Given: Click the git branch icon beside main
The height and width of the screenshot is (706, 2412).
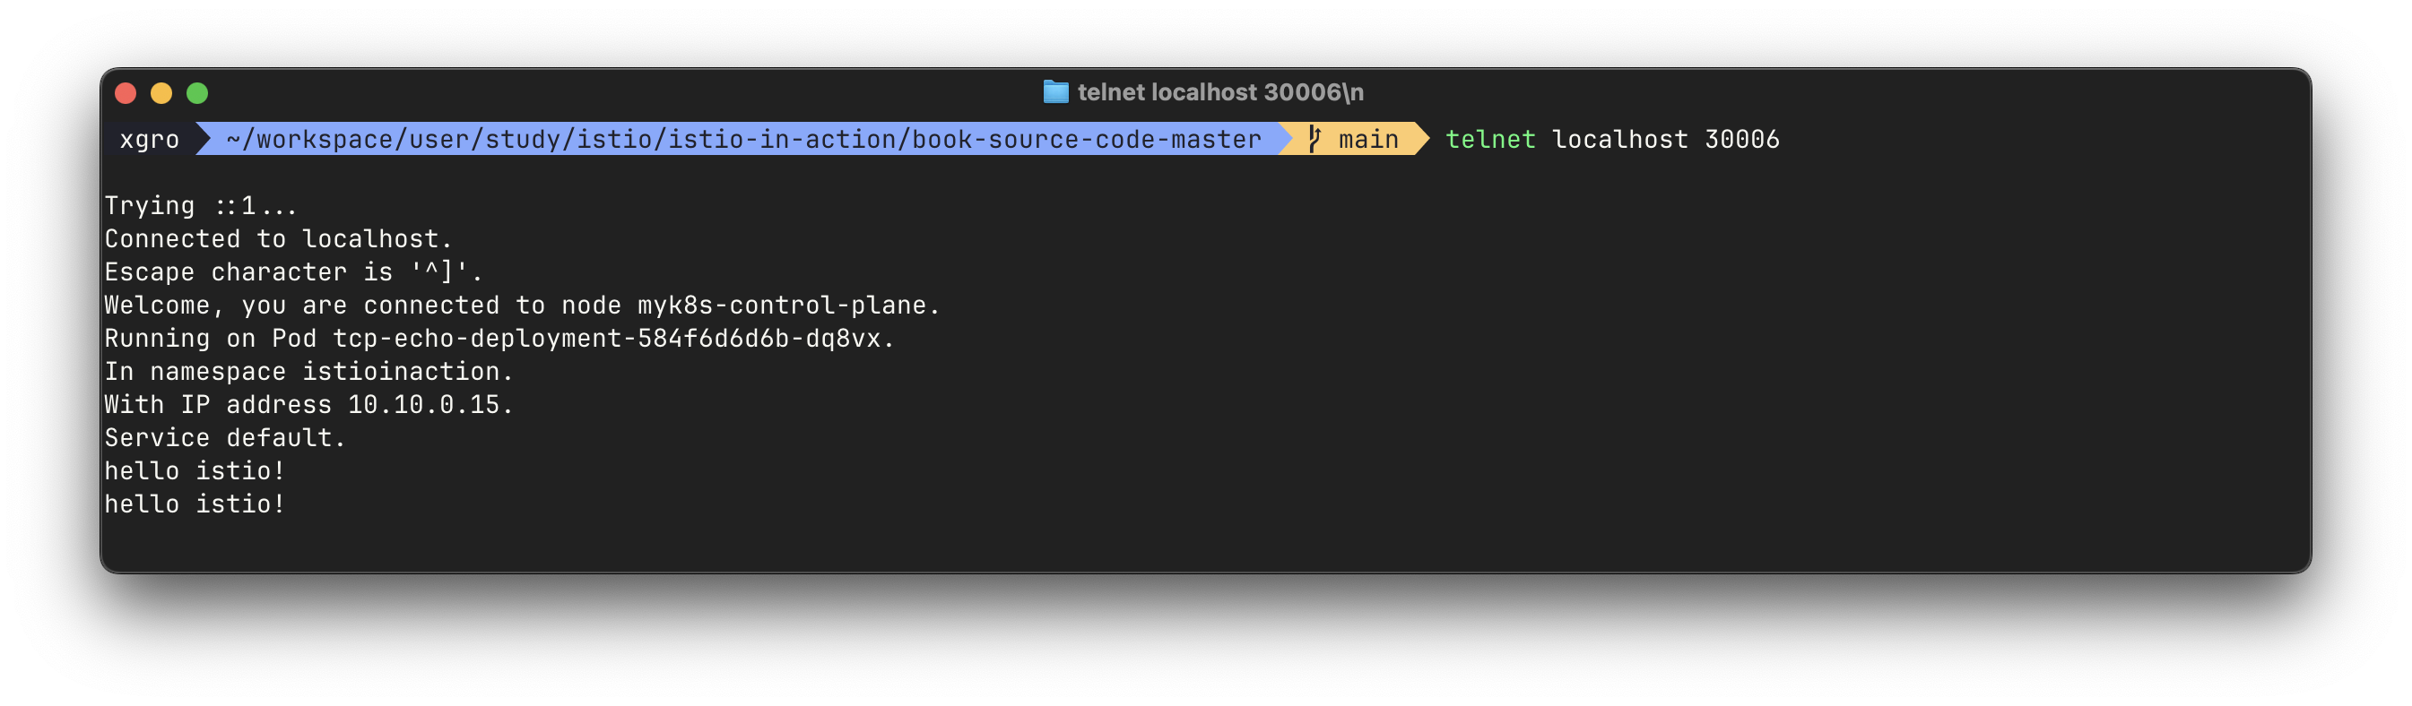Looking at the screenshot, I should [x=1314, y=138].
